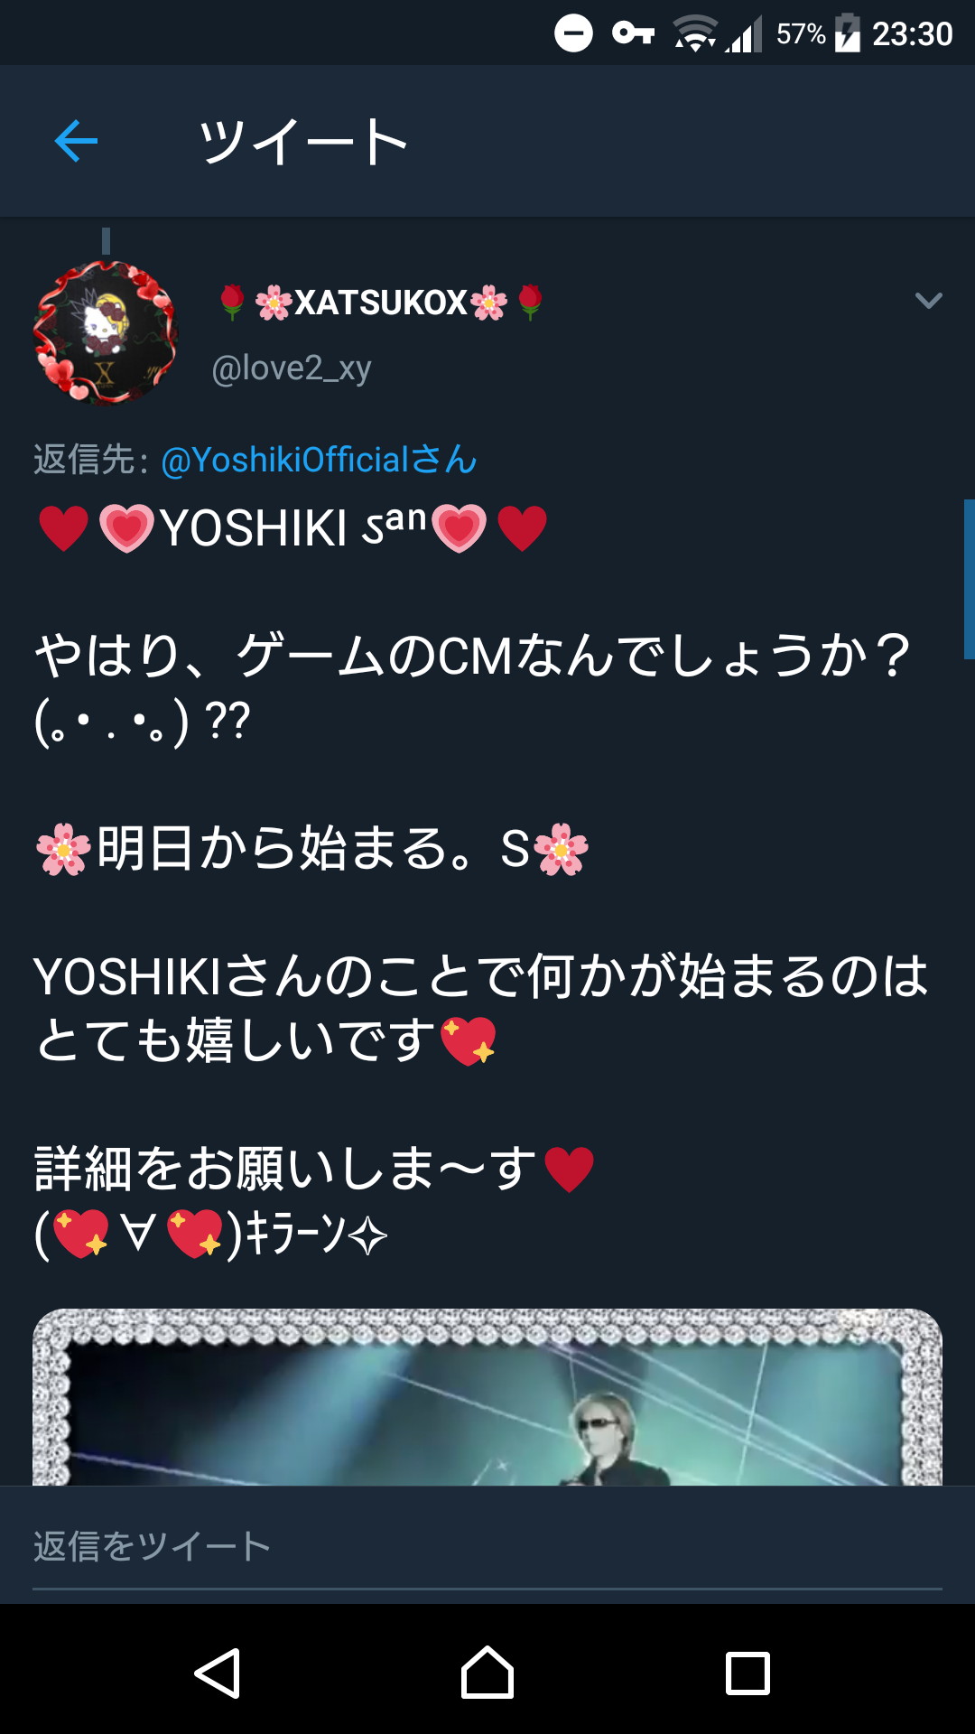Tap the battery status icon
Viewport: 975px width, 1734px height.
pos(848,33)
